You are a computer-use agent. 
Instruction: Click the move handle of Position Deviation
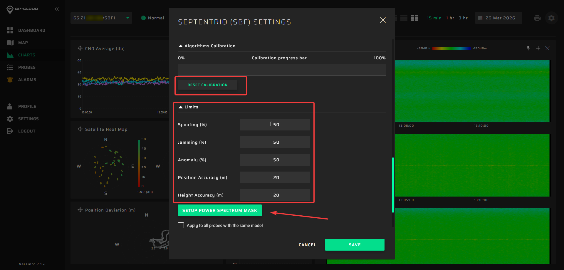point(80,210)
